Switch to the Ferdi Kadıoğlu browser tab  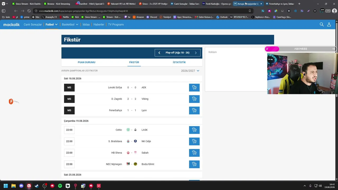(x=217, y=4)
